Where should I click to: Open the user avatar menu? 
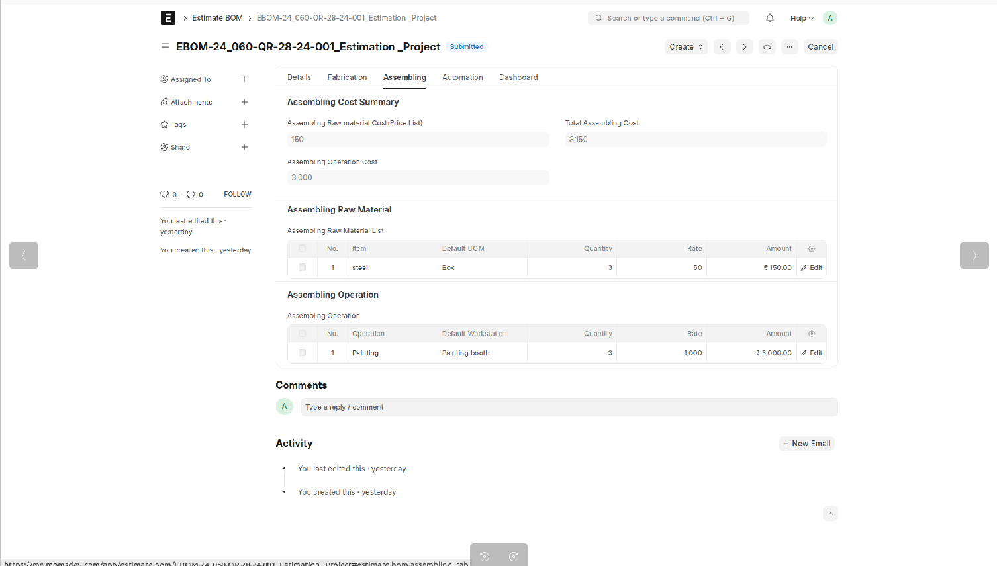(x=830, y=18)
